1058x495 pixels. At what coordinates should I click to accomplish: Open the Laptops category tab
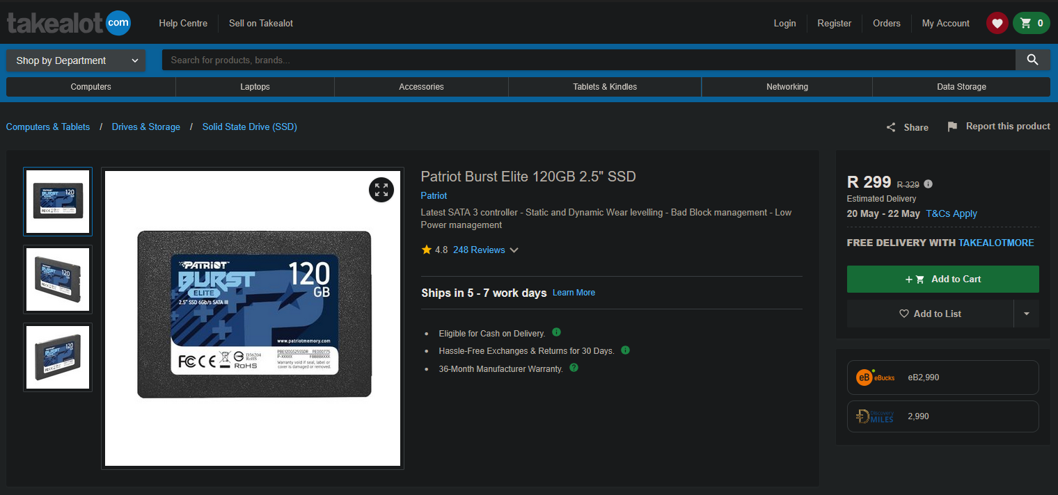(255, 87)
